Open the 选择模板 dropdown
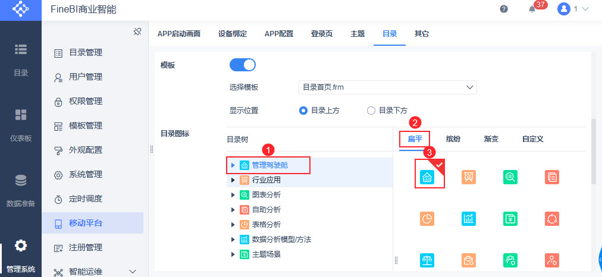 click(387, 87)
